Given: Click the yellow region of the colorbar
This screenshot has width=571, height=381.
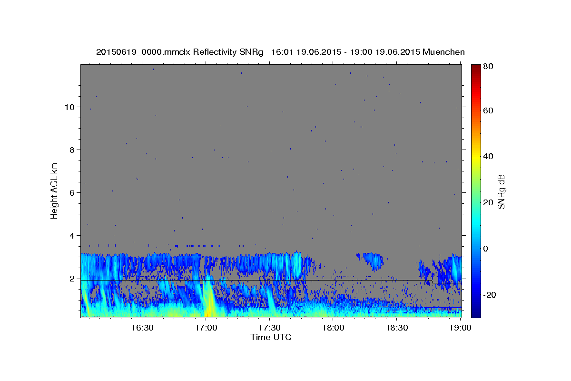Looking at the screenshot, I should 476,157.
